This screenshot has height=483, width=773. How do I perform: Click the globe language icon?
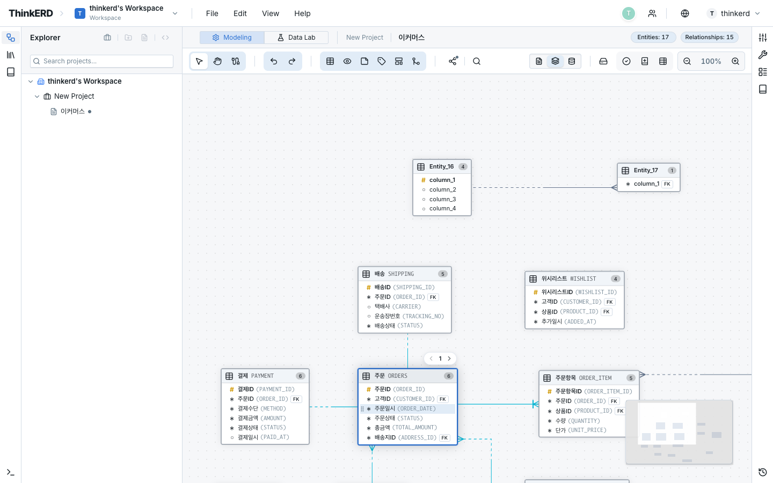(x=685, y=13)
